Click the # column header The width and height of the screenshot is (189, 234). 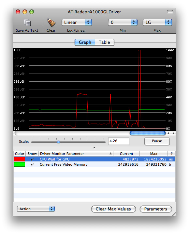[x=171, y=154]
